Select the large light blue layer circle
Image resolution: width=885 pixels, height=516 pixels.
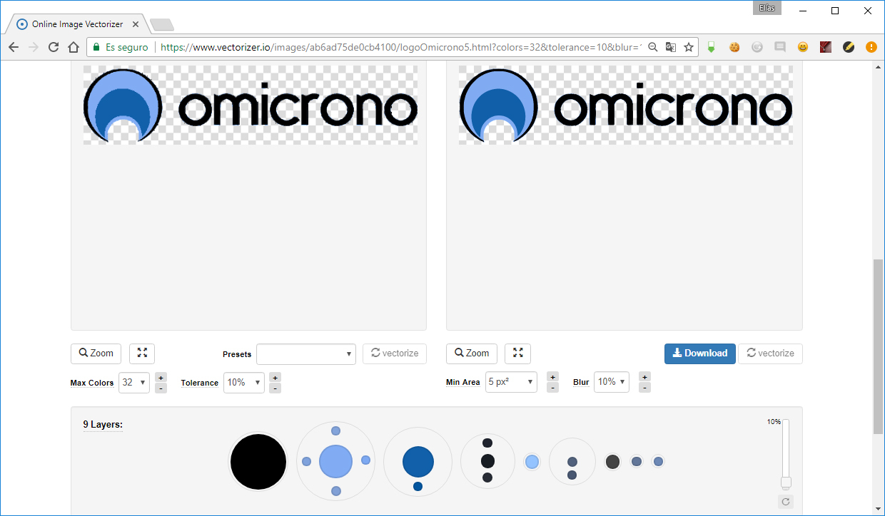click(335, 461)
